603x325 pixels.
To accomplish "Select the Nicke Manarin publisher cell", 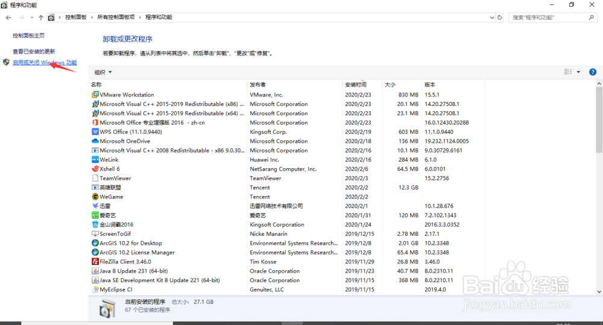I will click(268, 233).
